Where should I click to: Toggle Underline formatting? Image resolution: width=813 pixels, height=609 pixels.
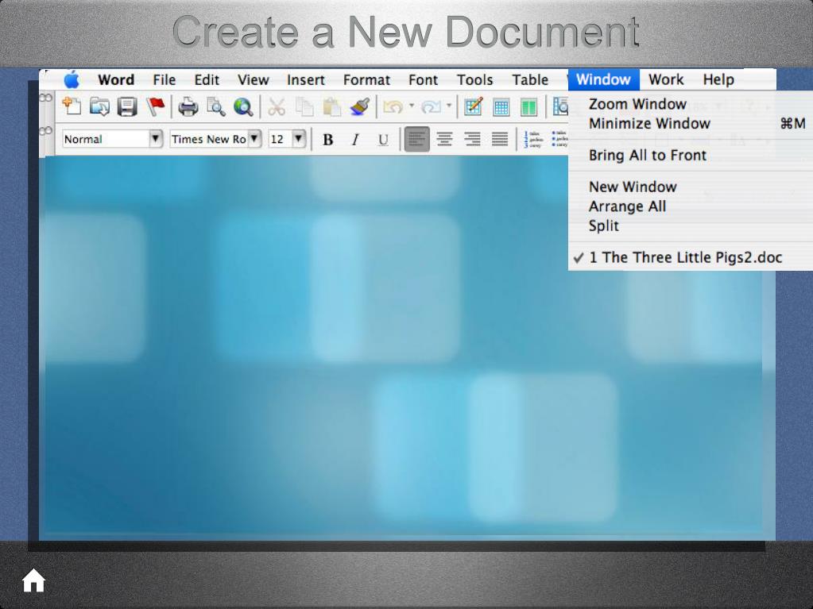pyautogui.click(x=383, y=139)
